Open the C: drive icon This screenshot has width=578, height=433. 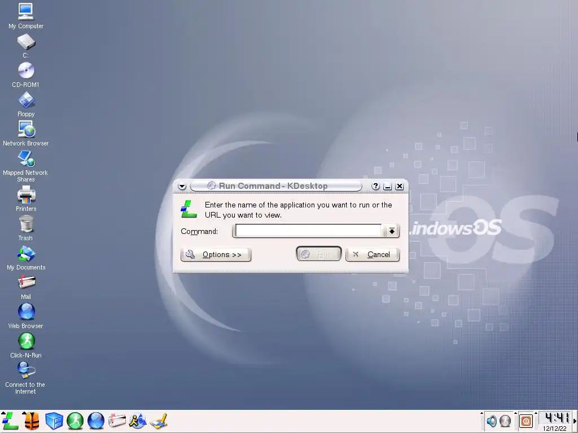26,46
